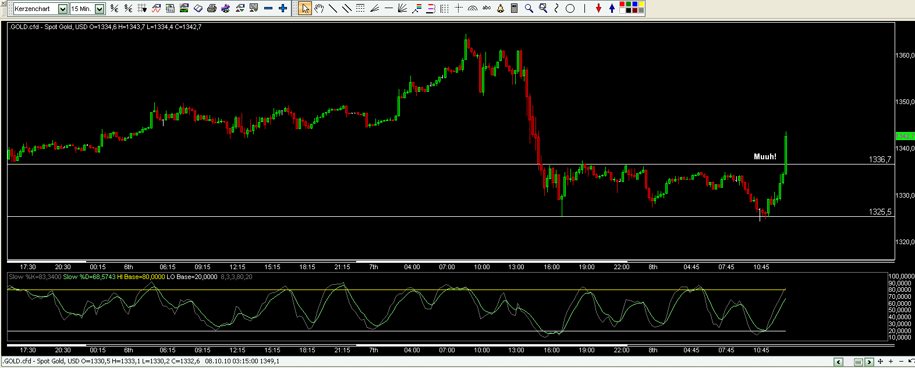Image resolution: width=915 pixels, height=368 pixels.
Task: Click the colorful chart bell icon
Action: [x=226, y=8]
